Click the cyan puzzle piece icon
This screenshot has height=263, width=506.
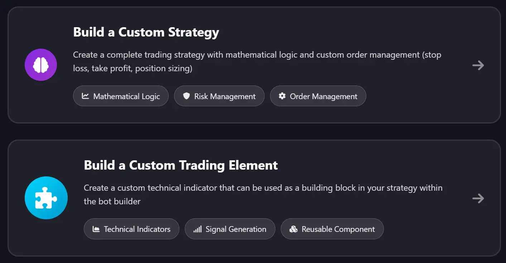[46, 198]
